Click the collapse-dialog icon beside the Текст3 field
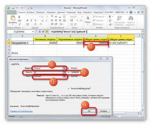 [64, 76]
